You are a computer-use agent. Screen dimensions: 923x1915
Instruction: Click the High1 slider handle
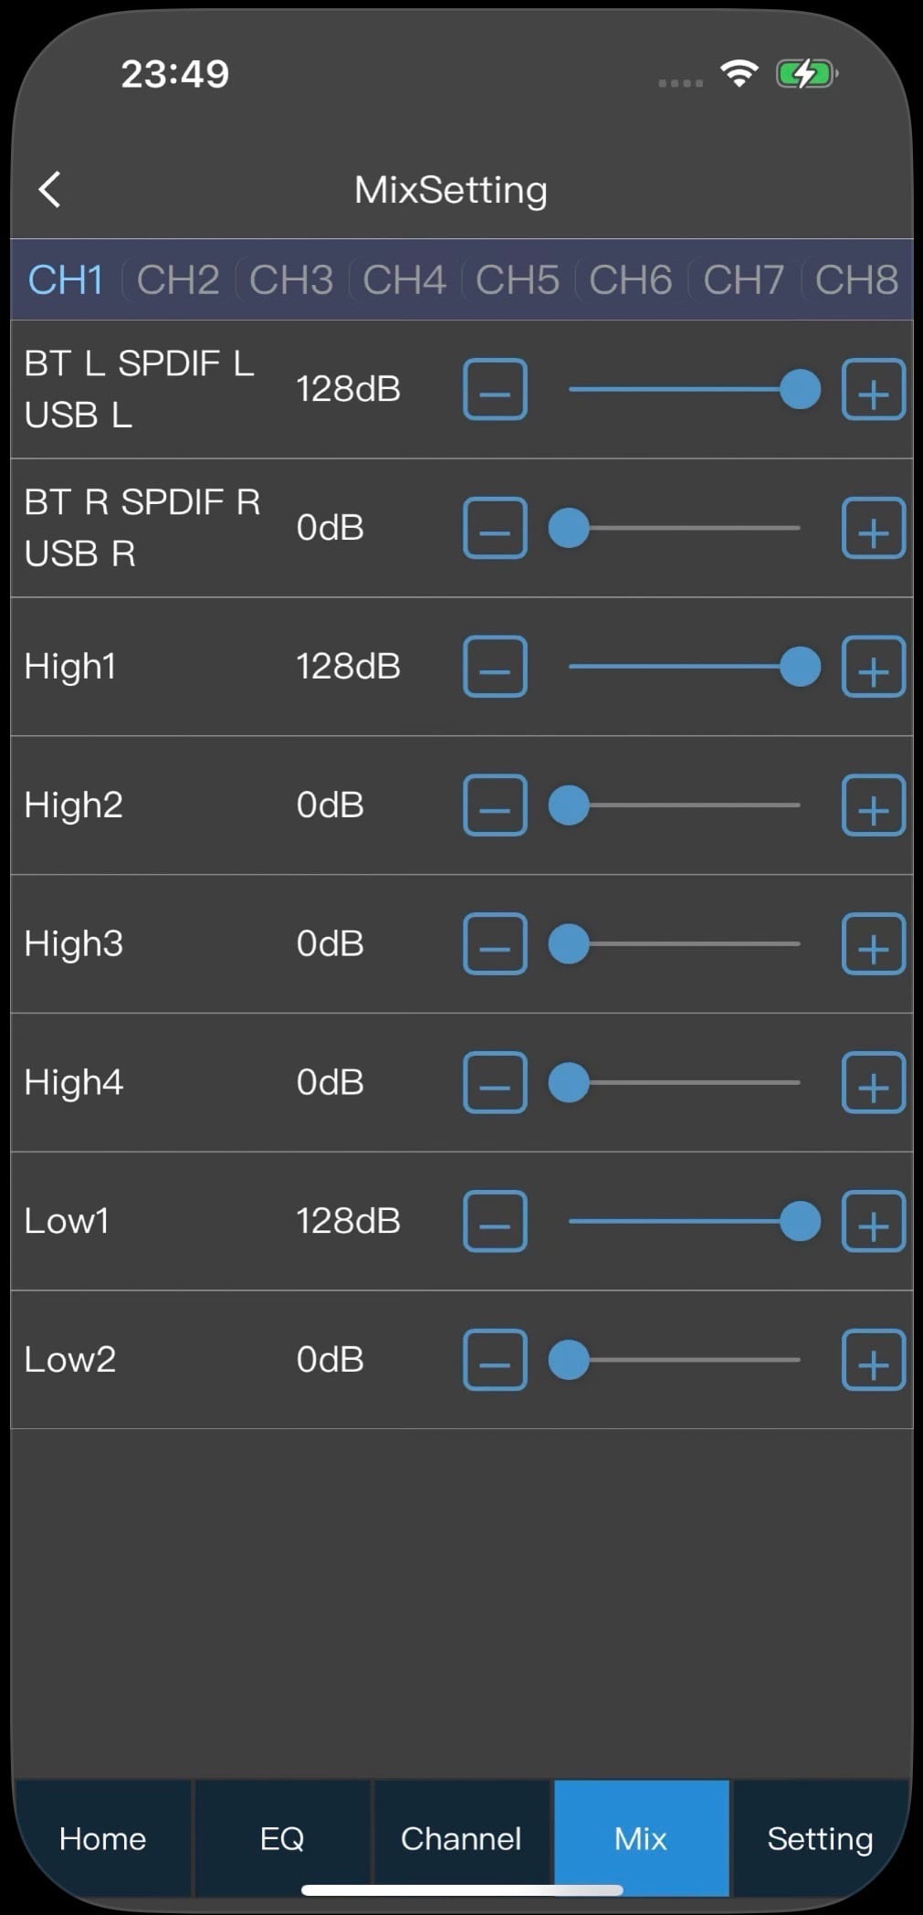click(800, 667)
